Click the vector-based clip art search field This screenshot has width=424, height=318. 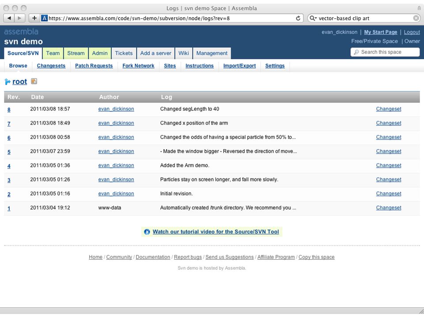(x=363, y=18)
